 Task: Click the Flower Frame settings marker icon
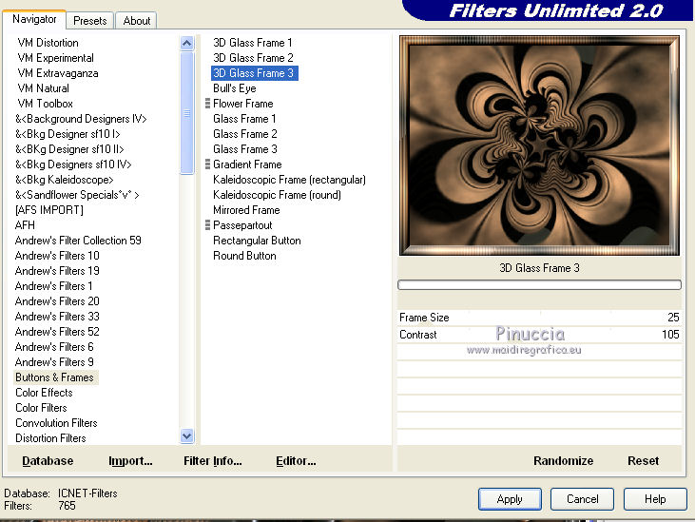207,104
